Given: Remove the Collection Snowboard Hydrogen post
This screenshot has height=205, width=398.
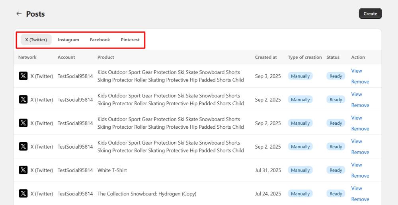Looking at the screenshot, I should 360,199.
